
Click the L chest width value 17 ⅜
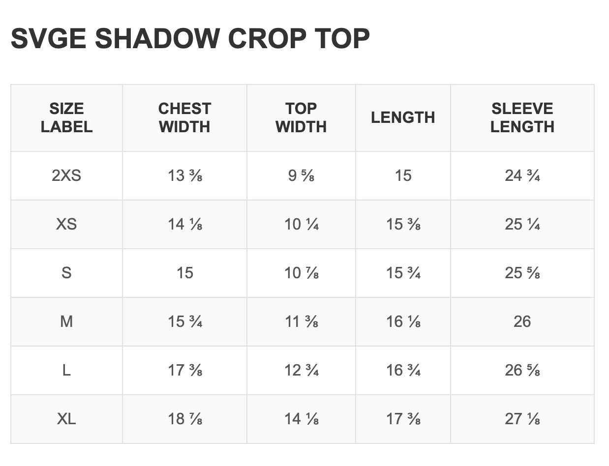pos(185,370)
